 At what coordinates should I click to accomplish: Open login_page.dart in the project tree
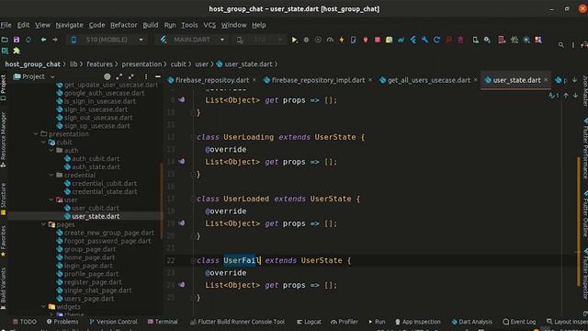point(88,266)
